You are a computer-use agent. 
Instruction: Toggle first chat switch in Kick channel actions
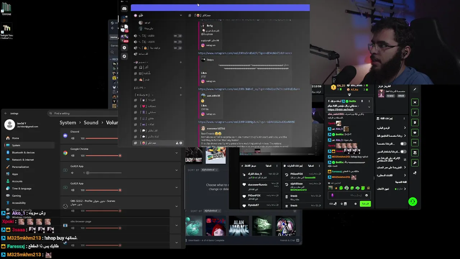tap(403, 144)
